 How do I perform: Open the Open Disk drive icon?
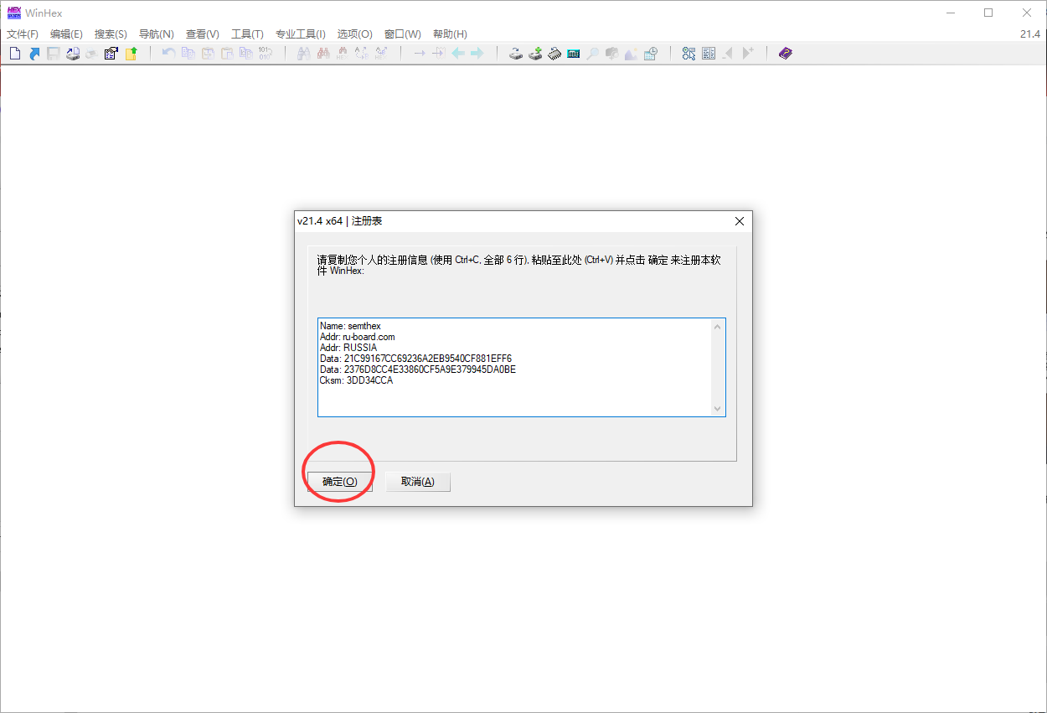[516, 54]
